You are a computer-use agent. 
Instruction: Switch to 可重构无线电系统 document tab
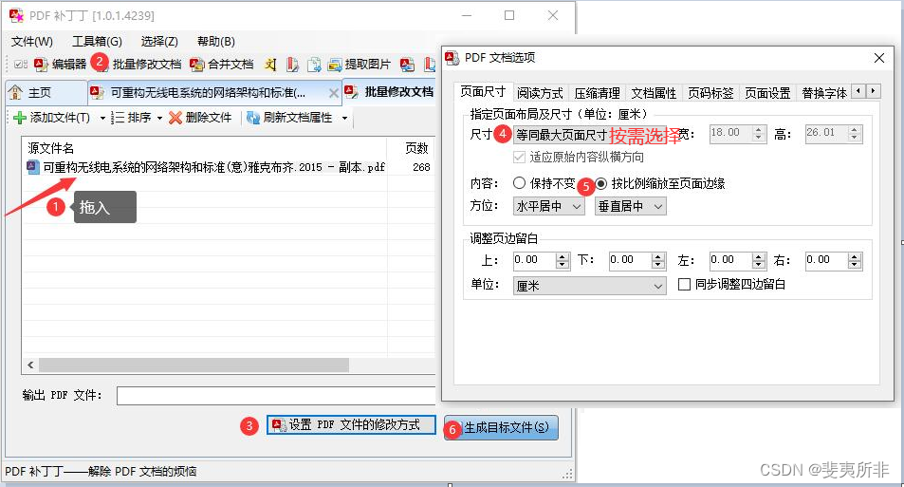coord(214,92)
